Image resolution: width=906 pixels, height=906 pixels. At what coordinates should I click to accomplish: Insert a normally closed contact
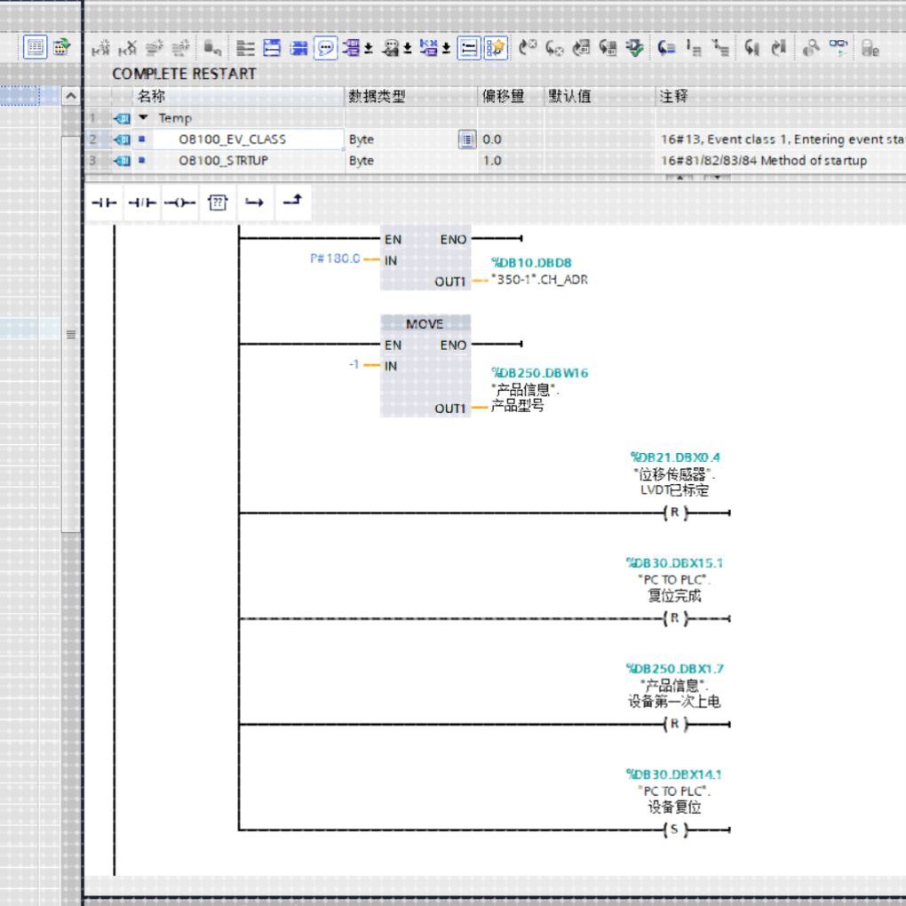(x=141, y=203)
